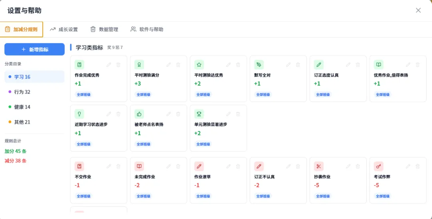Delete the 默写全对 rule
Viewport: 432px width, 219px height.
pyautogui.click(x=298, y=65)
